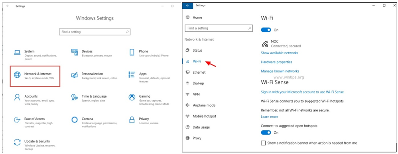Click Home gear icon in Wi-Fi window
398x154 pixels.
187,18
